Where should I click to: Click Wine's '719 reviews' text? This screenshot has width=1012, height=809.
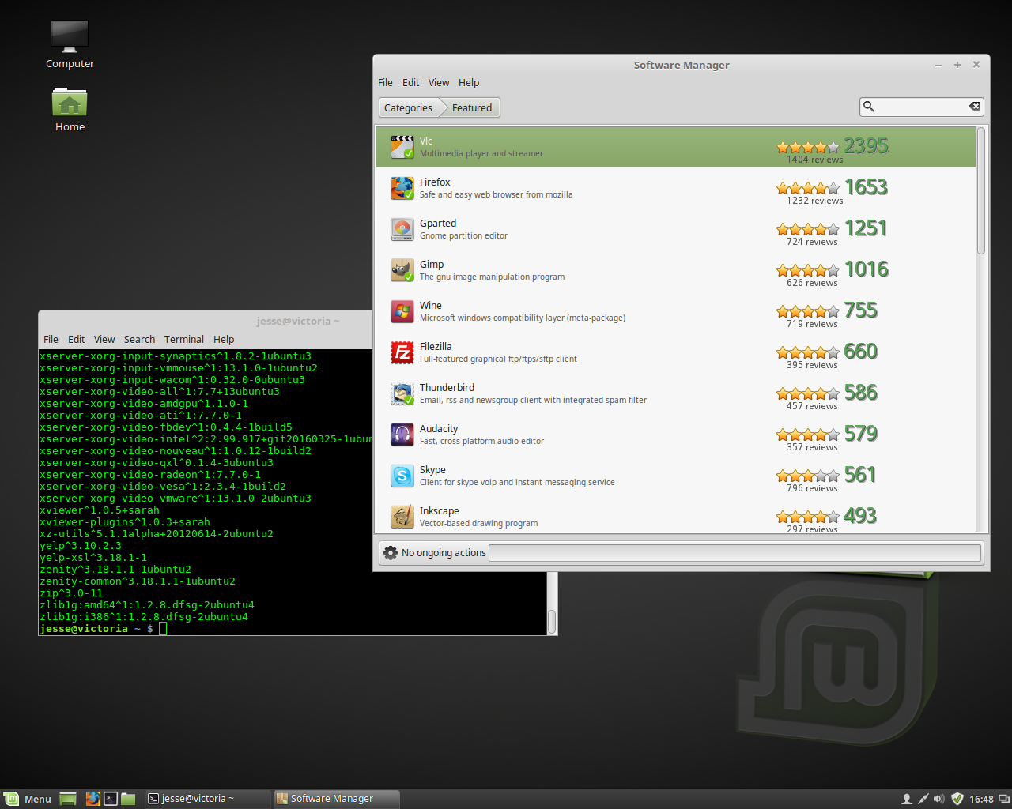click(812, 324)
